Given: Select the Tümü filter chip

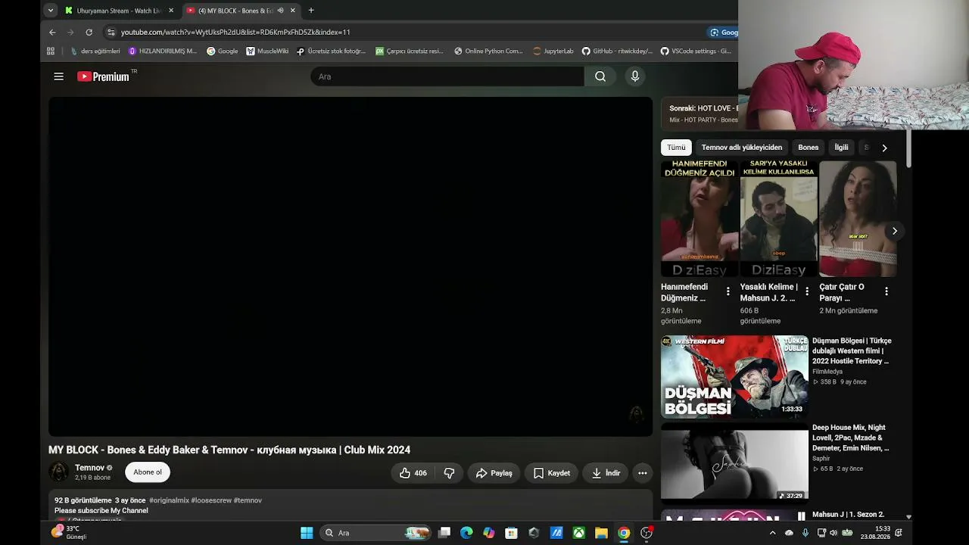Looking at the screenshot, I should coord(676,148).
